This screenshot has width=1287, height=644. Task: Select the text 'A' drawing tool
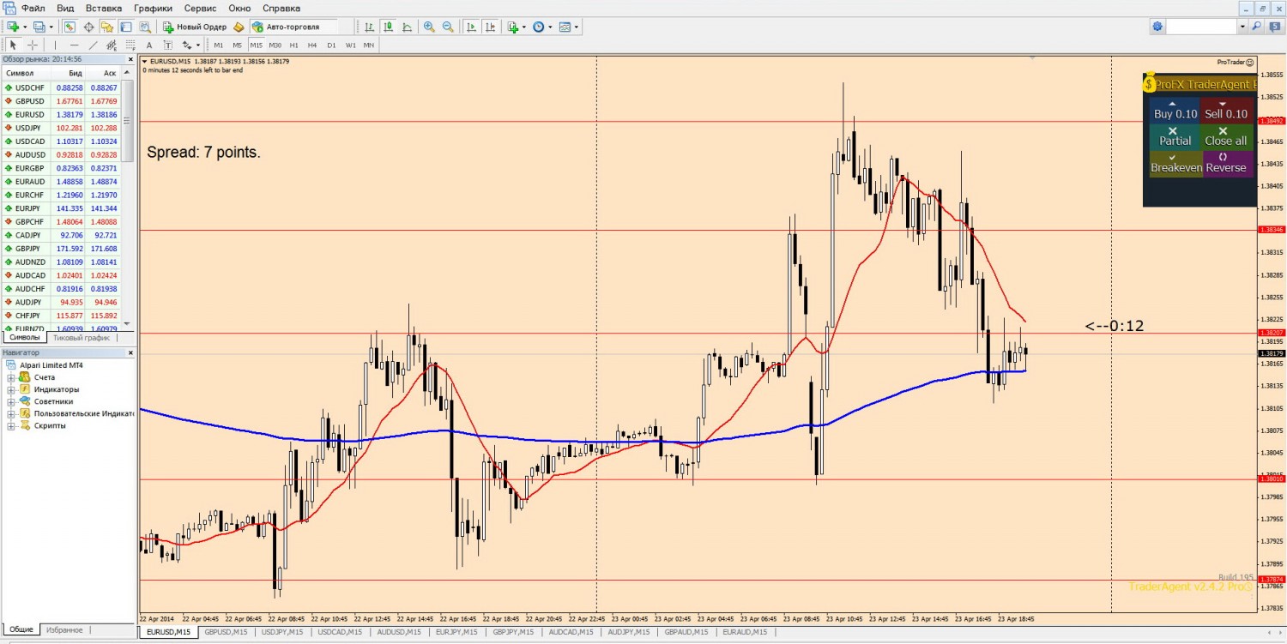click(149, 45)
